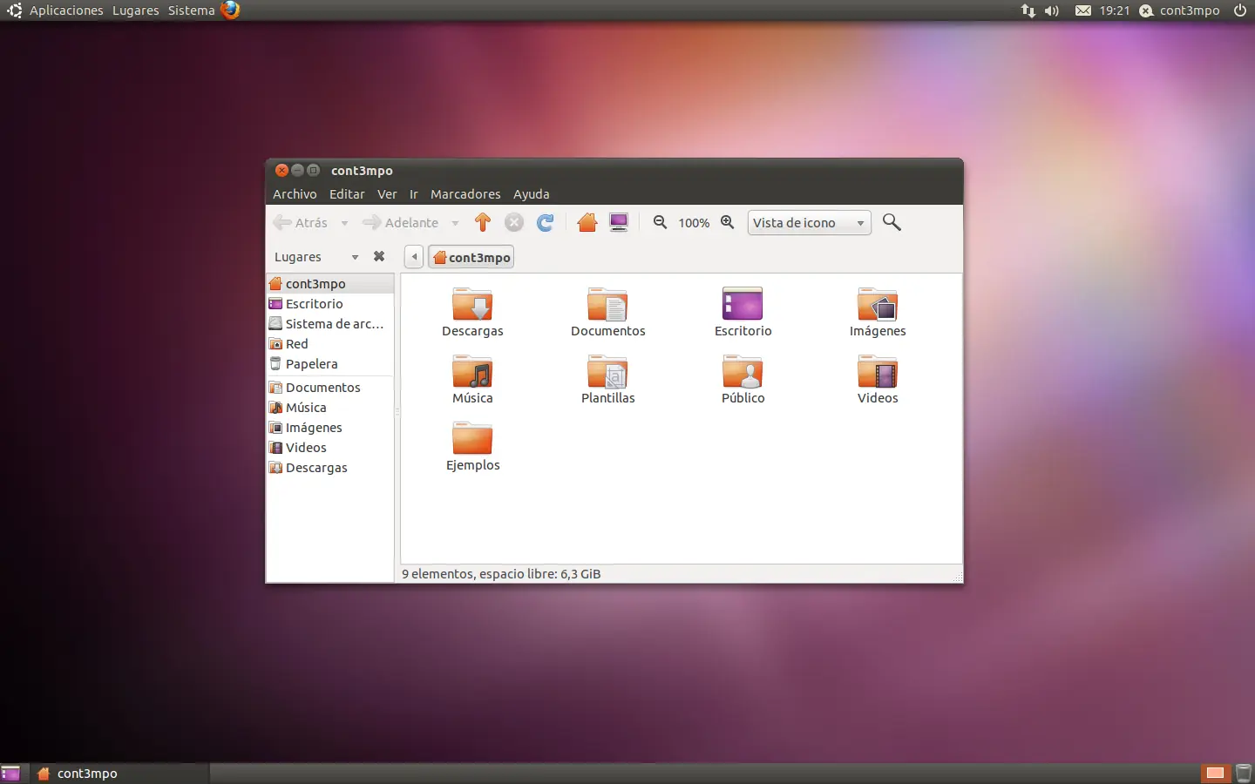Select Sistema de arc... in the sidebar
Screen dimensions: 1255x784
point(330,324)
